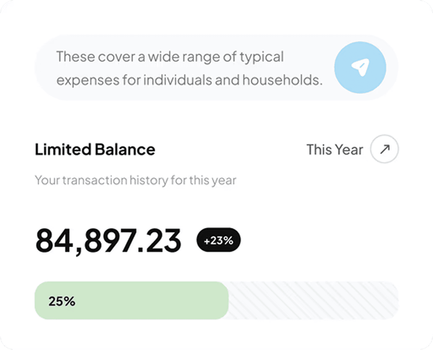Screen dimensions: 433x350
Task: Click the white arrow inside the blue circle
Action: [360, 67]
